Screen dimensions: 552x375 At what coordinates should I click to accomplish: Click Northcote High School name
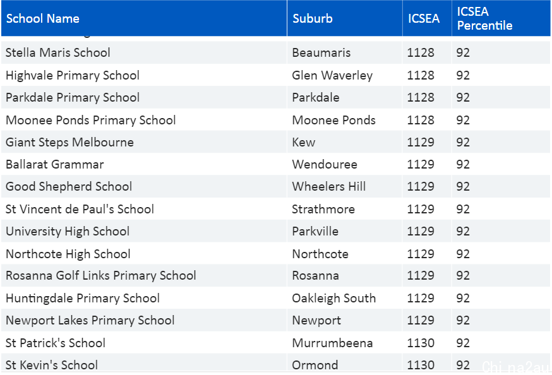(x=68, y=254)
